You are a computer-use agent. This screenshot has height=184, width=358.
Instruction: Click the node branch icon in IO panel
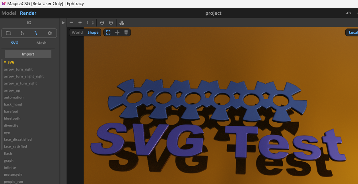pos(22,33)
